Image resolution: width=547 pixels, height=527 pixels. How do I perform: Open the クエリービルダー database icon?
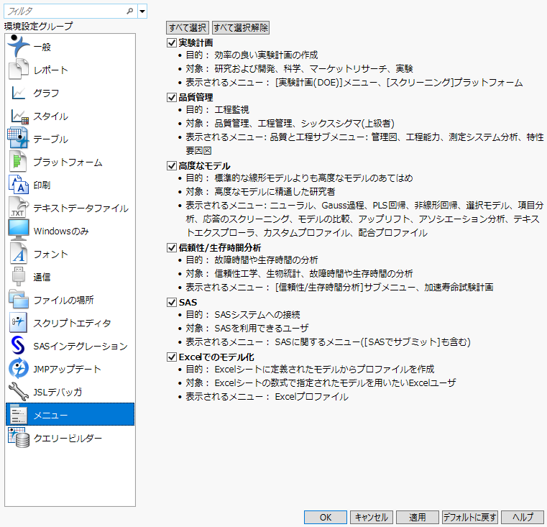(x=18, y=438)
